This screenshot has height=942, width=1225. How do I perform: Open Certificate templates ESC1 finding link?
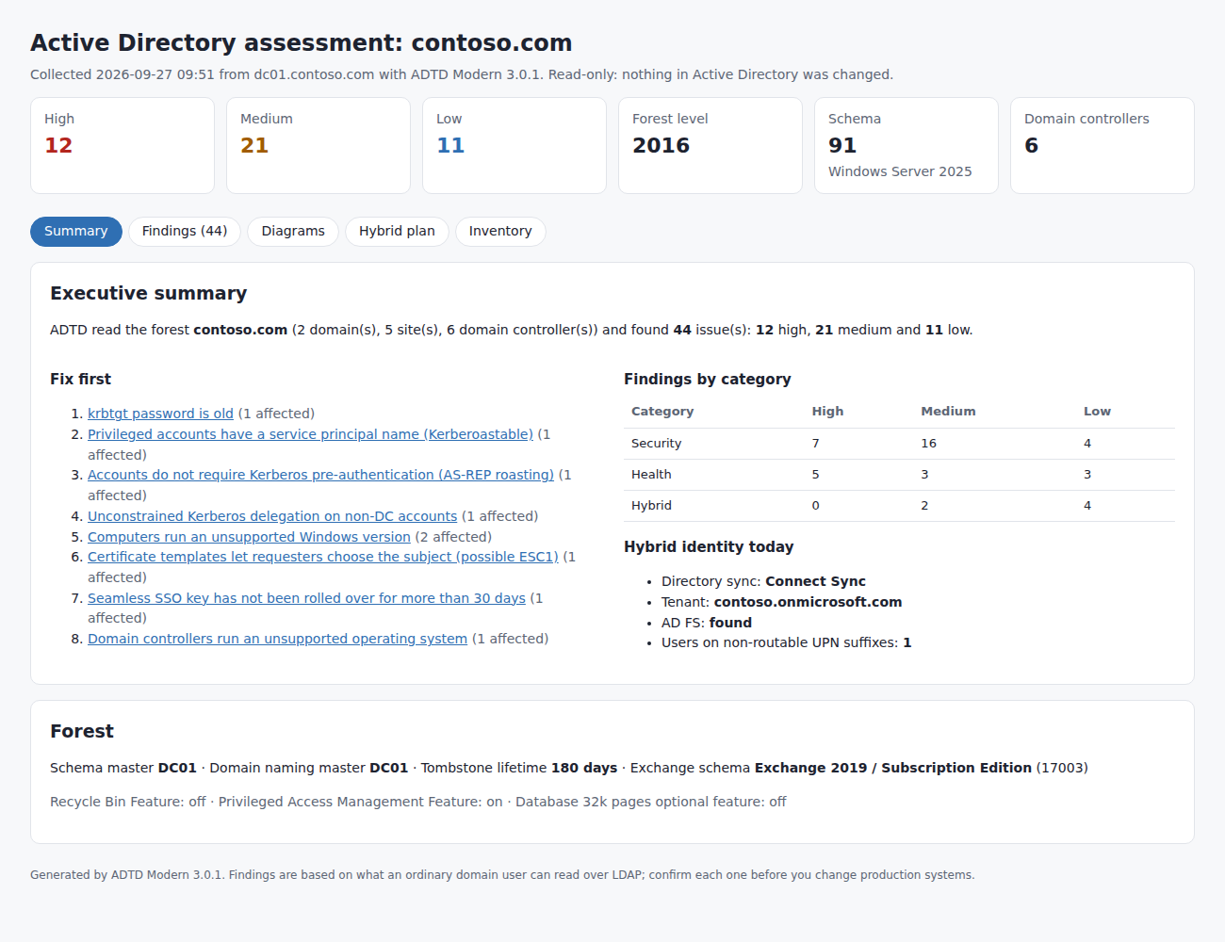(x=323, y=557)
